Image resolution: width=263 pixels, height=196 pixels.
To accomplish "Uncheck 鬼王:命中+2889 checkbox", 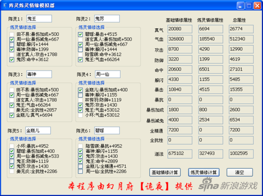I will point(80,161).
